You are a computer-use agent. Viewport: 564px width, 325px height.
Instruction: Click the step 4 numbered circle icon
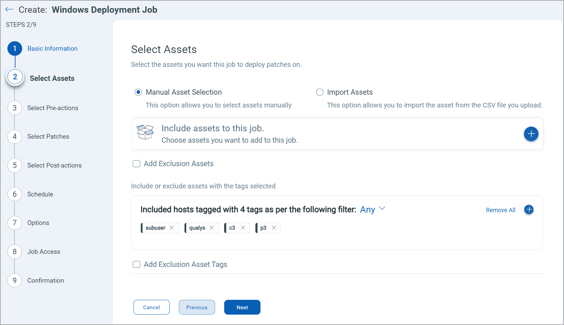(14, 136)
